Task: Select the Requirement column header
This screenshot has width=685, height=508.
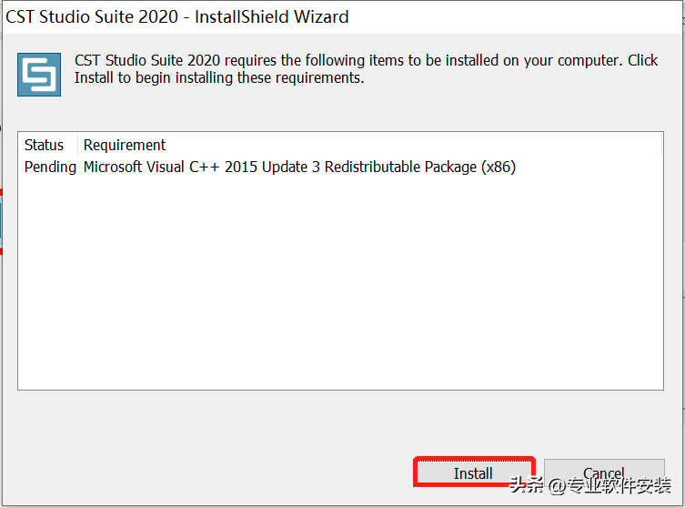Action: (125, 145)
